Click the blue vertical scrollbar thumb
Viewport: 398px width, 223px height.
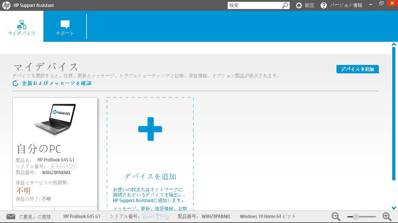pos(394,114)
